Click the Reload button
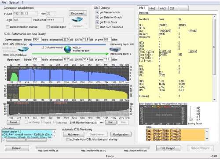Screen dimensions: 220x159 pos(13,122)
